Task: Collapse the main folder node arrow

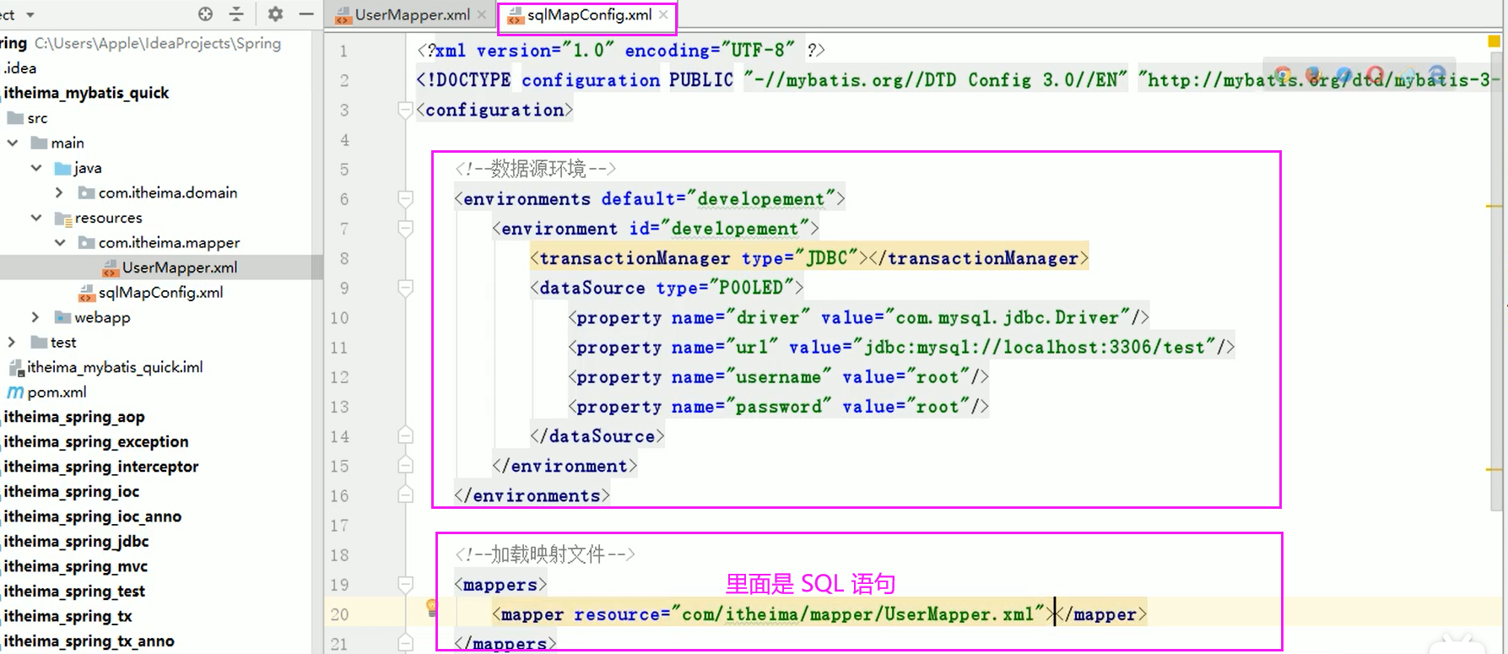Action: tap(13, 143)
